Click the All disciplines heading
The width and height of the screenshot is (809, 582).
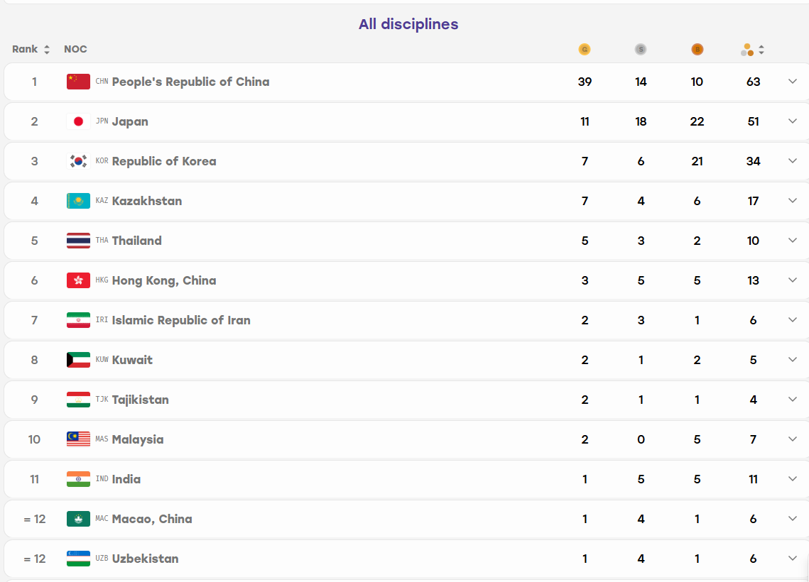pyautogui.click(x=408, y=24)
